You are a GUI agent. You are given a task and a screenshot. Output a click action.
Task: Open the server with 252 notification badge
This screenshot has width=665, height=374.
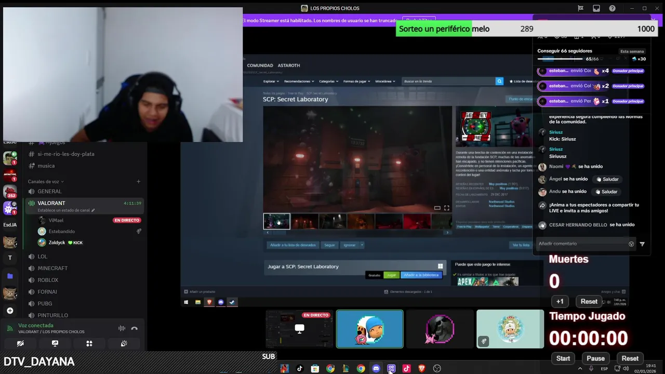pyautogui.click(x=10, y=192)
